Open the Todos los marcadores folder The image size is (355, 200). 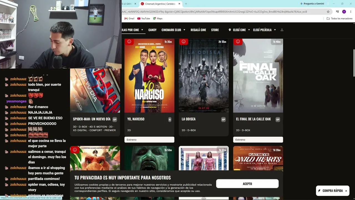click(339, 19)
